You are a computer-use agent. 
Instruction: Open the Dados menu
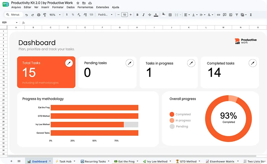click(x=71, y=7)
